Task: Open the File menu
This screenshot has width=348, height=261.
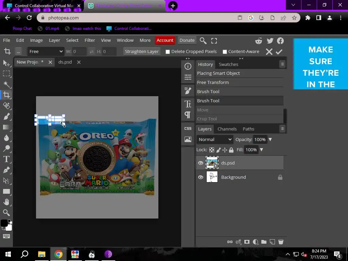Action: pyautogui.click(x=6, y=40)
